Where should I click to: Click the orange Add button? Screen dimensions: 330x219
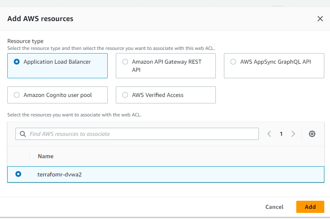point(310,207)
